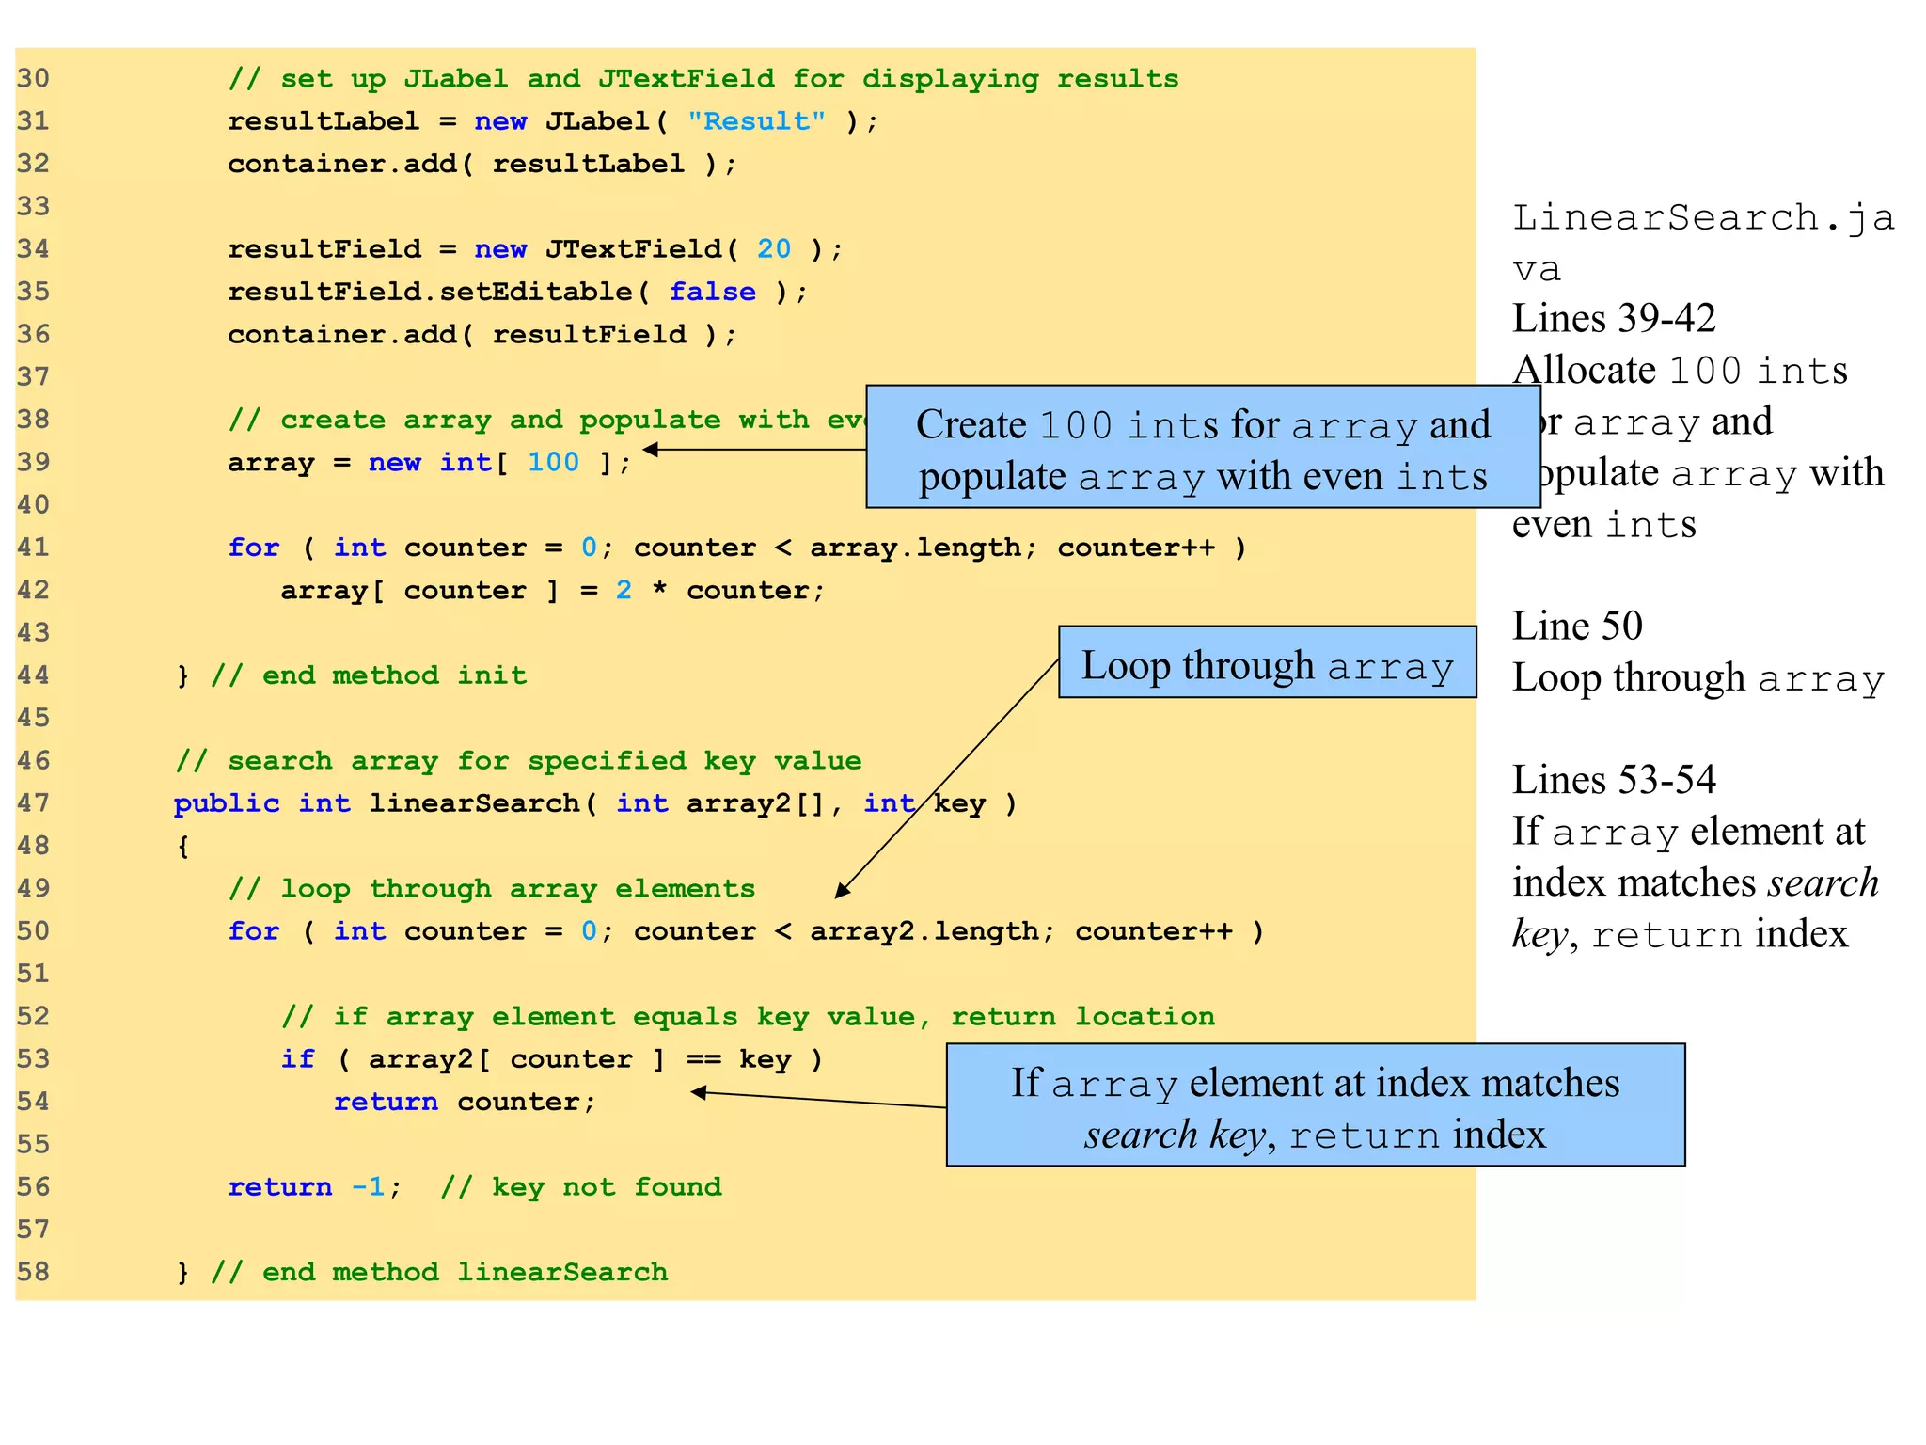Click code 'array[ counter ] = 2 * counter;'
This screenshot has height=1445, width=1926.
click(x=553, y=590)
